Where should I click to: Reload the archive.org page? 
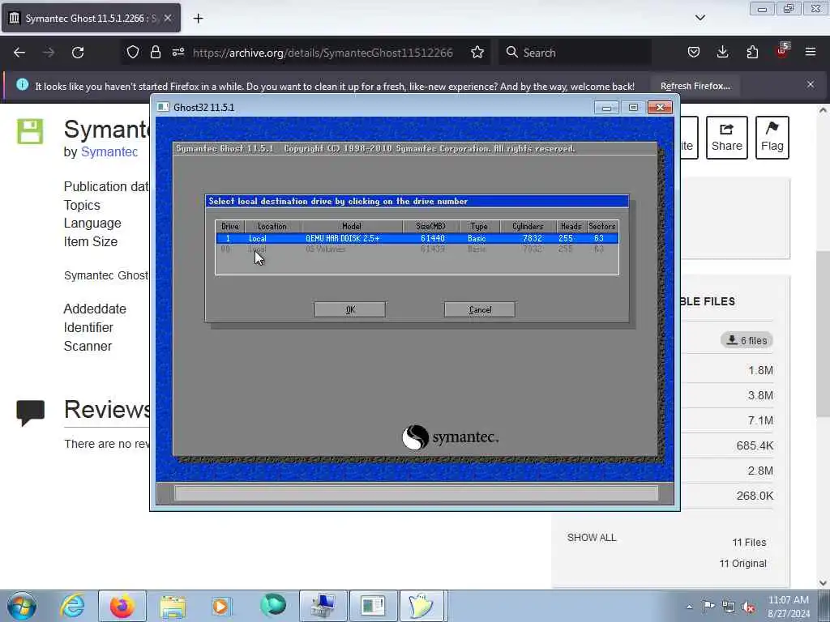(x=78, y=53)
